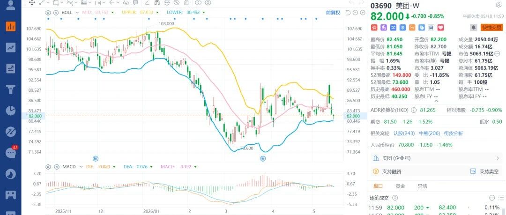Click the overlapping circles compare icon
506x215 pixels.
pyautogui.click(x=198, y=3)
